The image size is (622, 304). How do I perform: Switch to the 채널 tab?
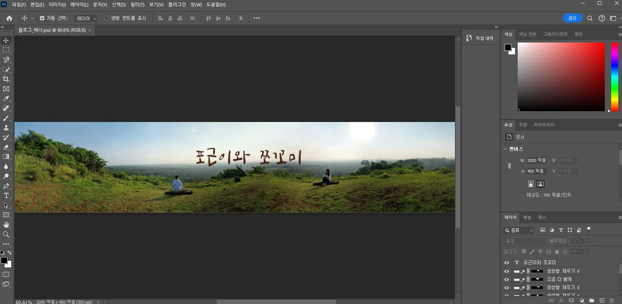[x=527, y=217]
